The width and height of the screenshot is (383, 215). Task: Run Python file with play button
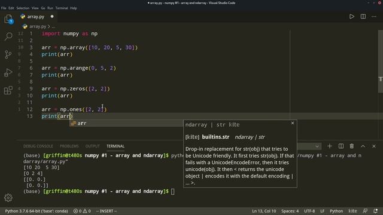click(x=352, y=17)
